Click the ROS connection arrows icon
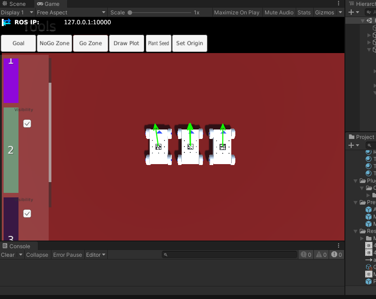376x299 pixels. 7,22
